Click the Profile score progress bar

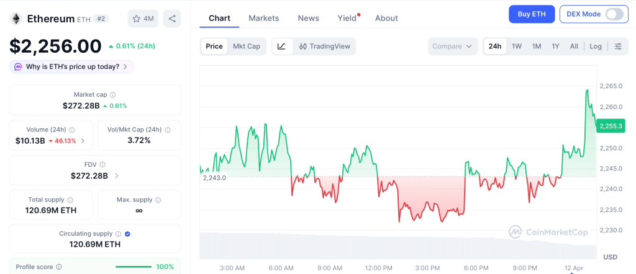pos(133,267)
